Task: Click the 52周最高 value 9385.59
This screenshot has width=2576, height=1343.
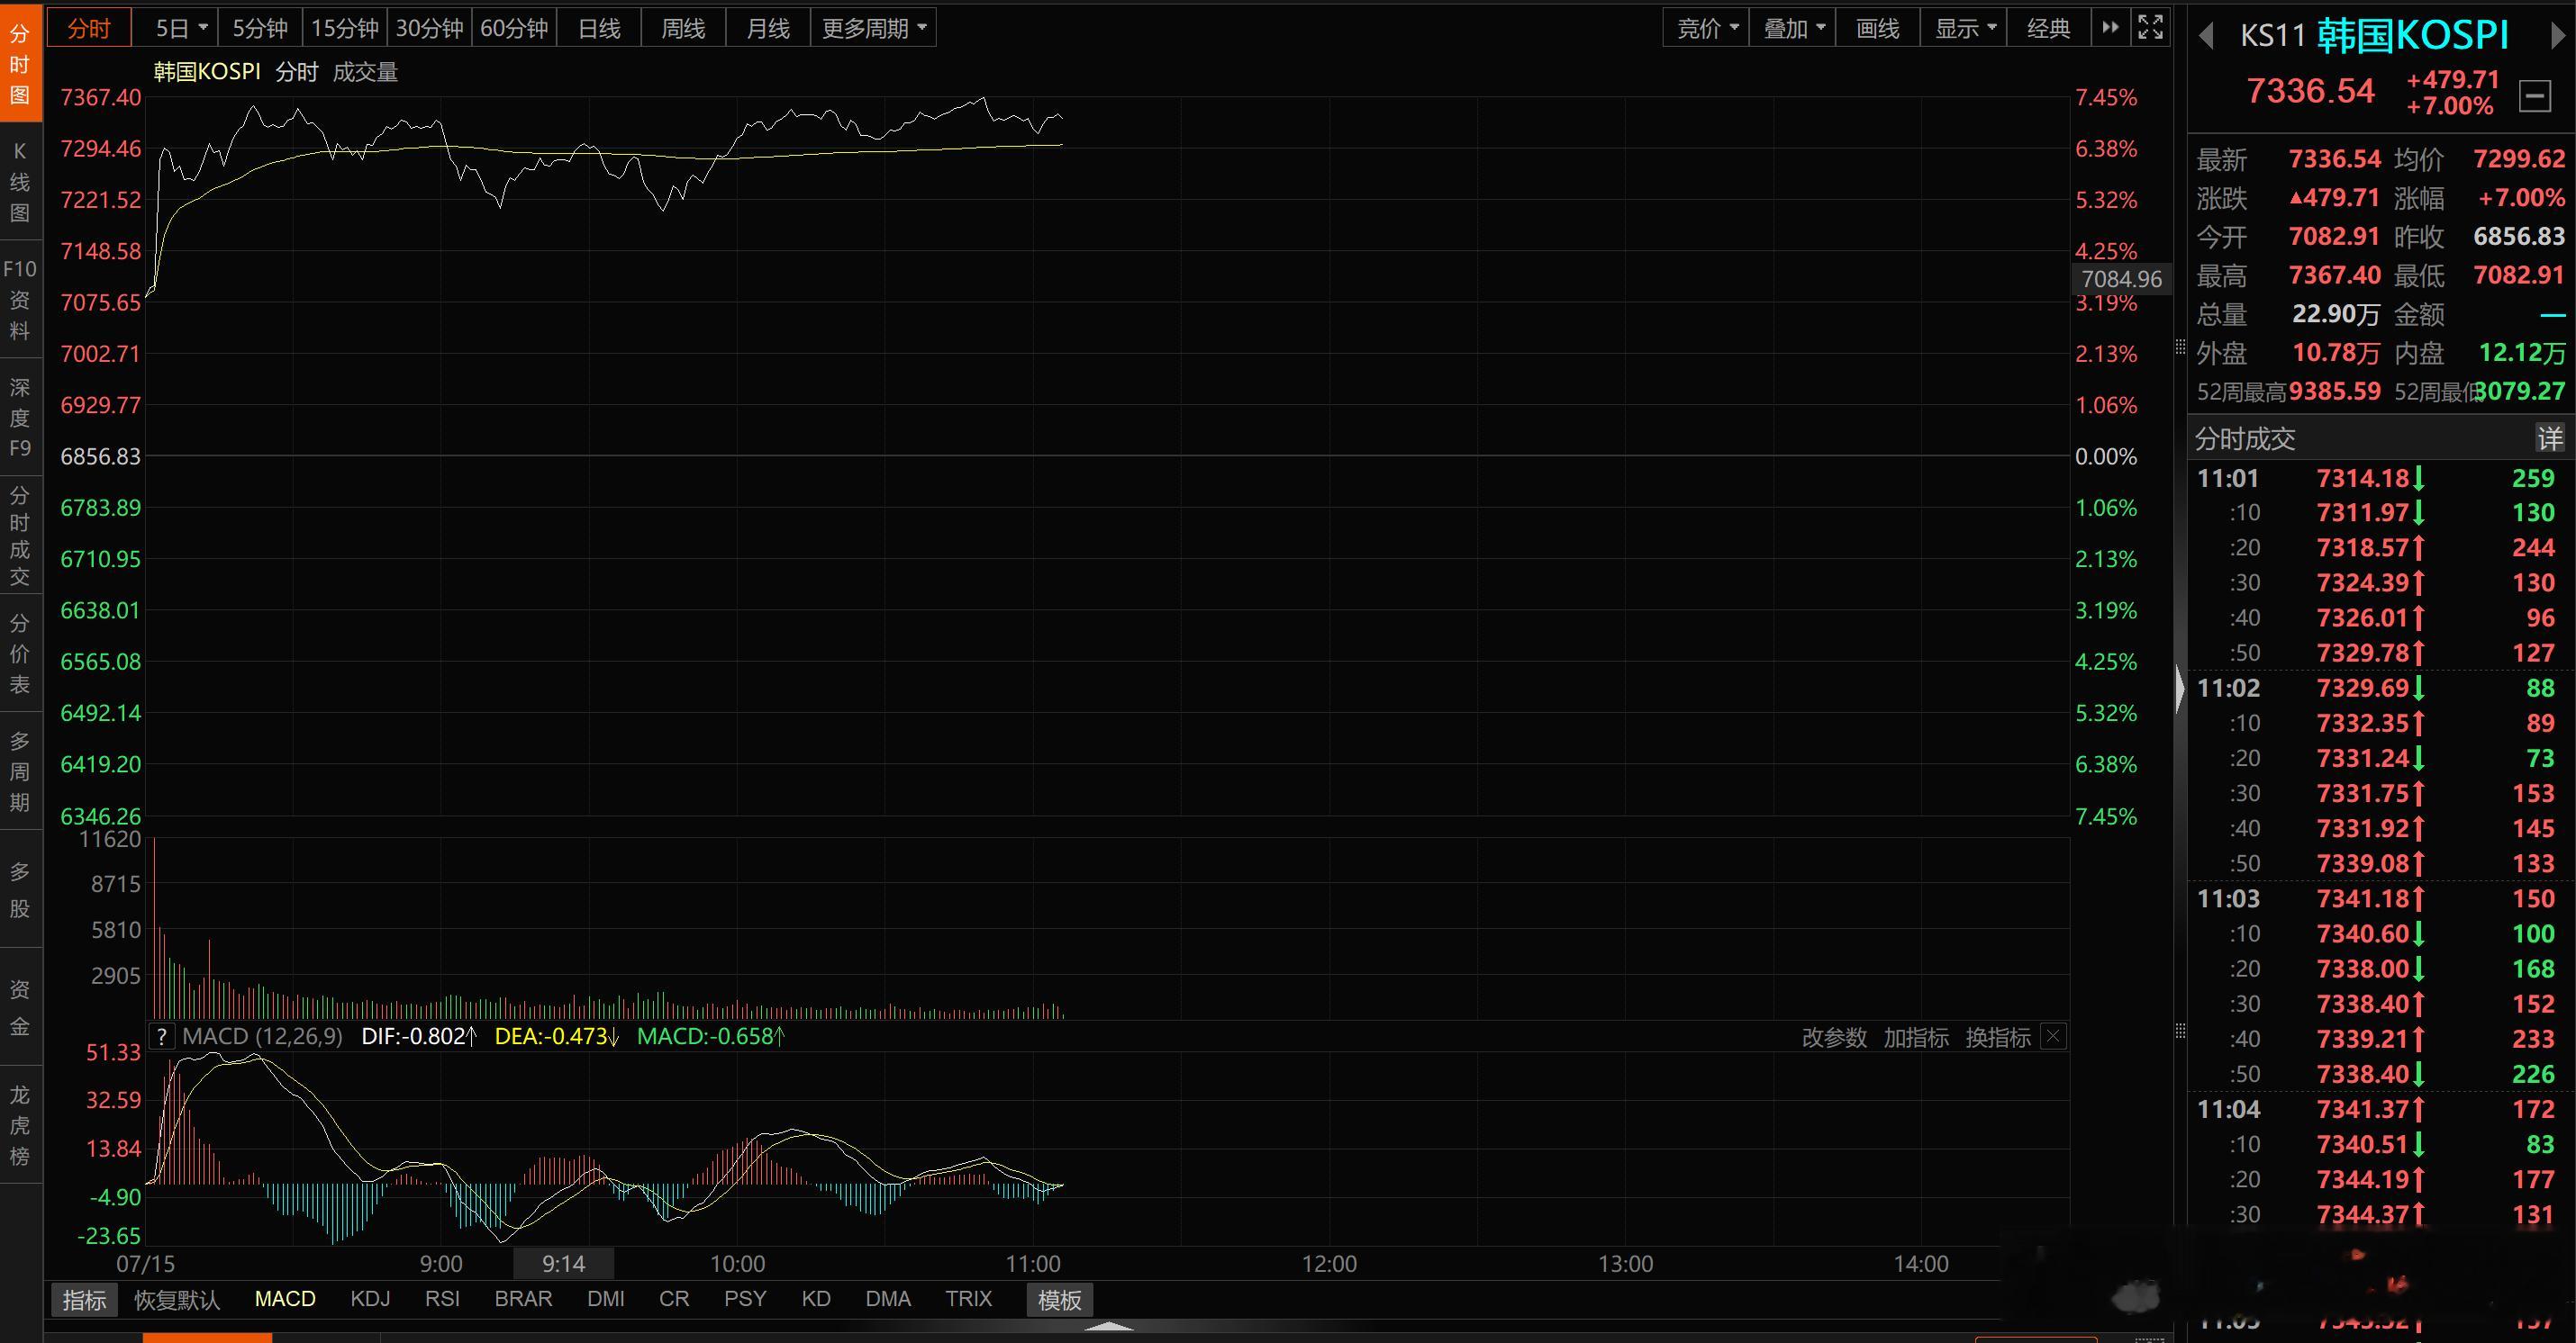Action: click(x=2335, y=391)
